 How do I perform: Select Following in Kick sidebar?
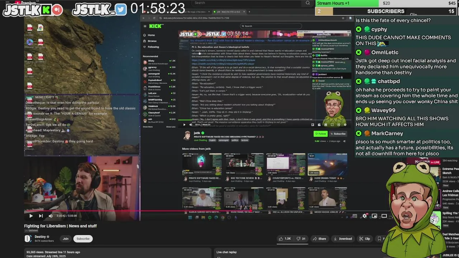tap(151, 47)
